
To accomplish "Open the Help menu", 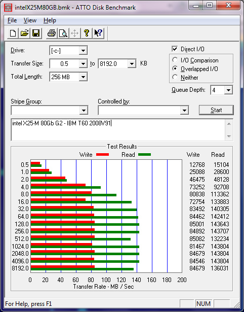I will [x=50, y=20].
